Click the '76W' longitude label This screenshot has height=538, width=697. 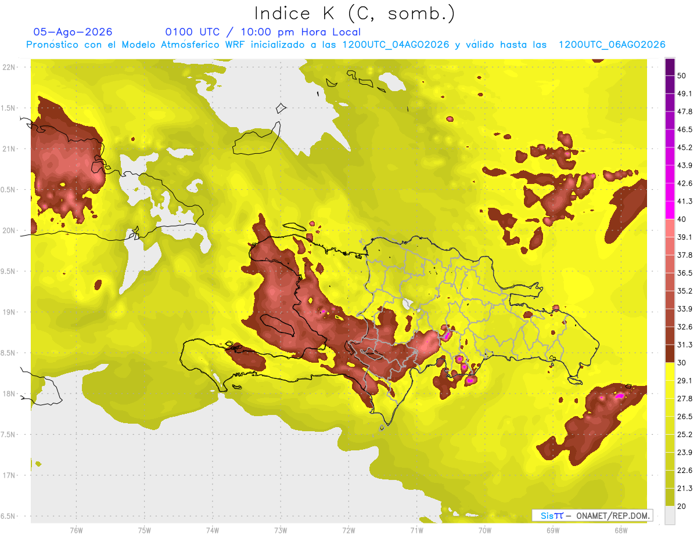pyautogui.click(x=76, y=530)
